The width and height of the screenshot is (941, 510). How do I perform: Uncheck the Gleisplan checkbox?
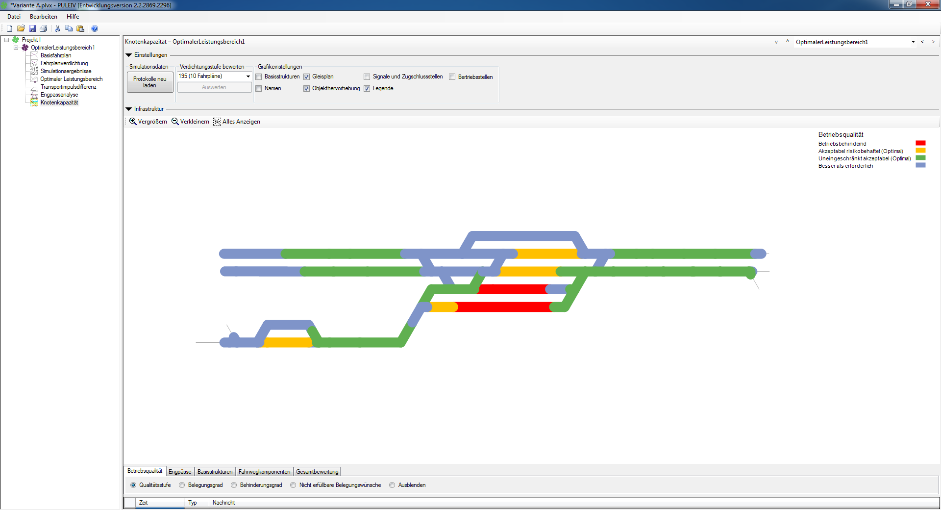click(306, 77)
